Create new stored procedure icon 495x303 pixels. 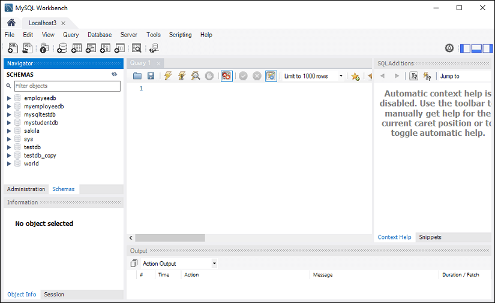pos(105,48)
